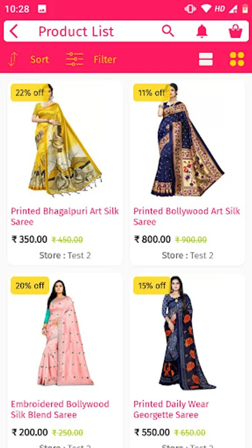Tap the sort arrows icon
This screenshot has width=252, height=448.
tap(13, 59)
